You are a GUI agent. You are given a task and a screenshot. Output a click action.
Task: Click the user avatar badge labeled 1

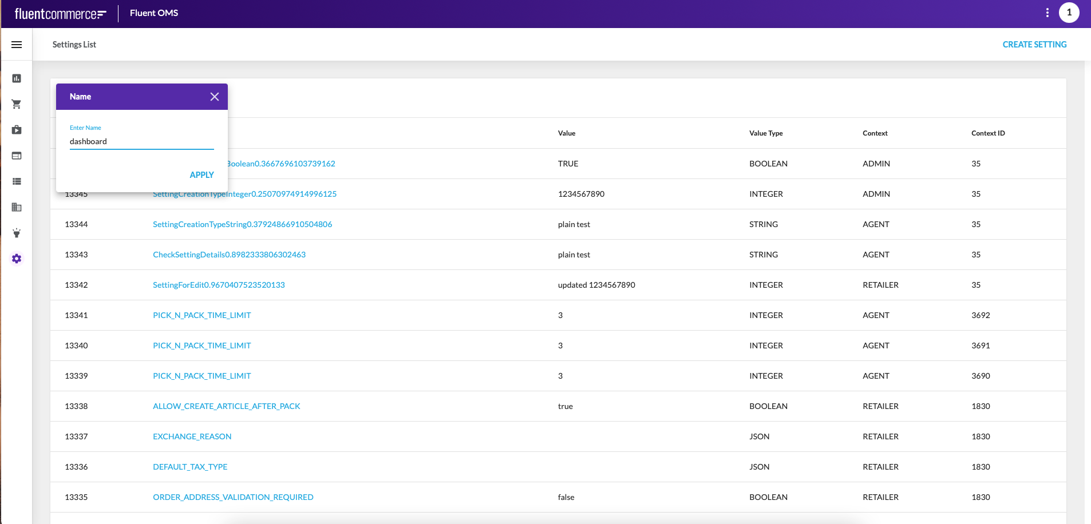tap(1069, 13)
